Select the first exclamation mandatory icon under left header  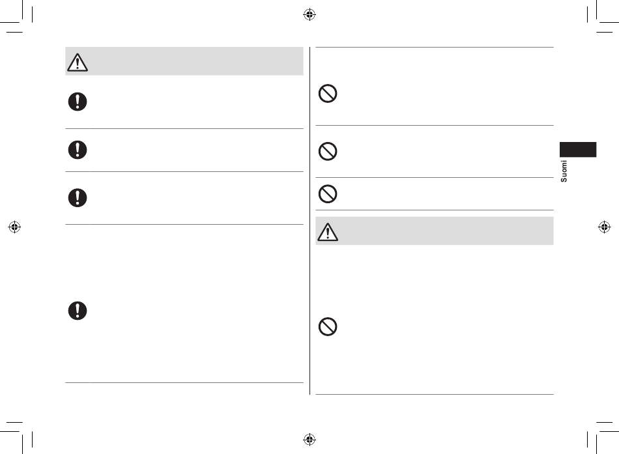pos(78,102)
